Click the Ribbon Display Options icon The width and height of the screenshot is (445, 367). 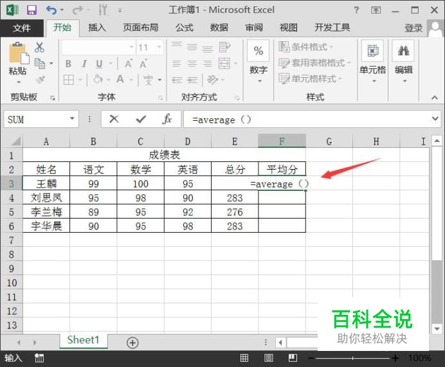(376, 10)
